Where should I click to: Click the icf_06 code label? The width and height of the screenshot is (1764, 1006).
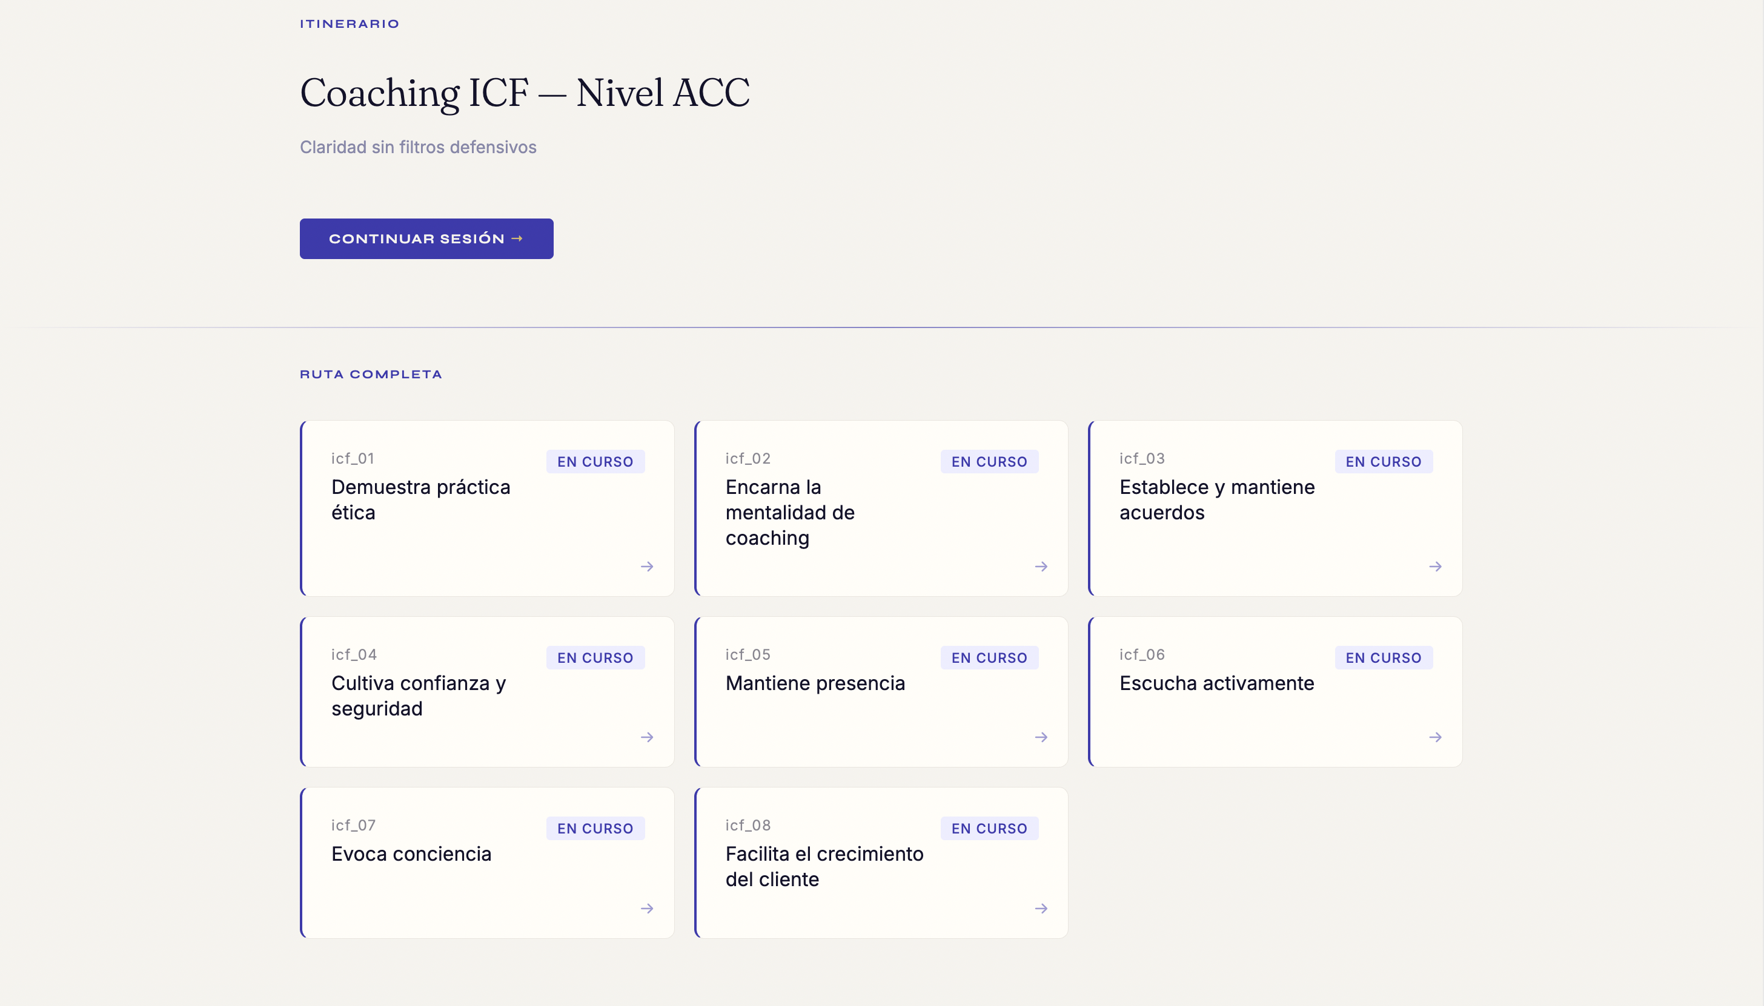1142,654
